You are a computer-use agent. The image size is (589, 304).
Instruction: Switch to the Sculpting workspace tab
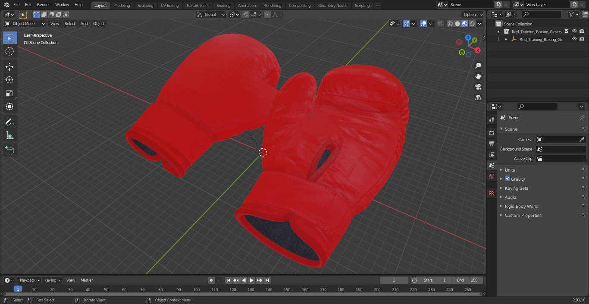(145, 6)
